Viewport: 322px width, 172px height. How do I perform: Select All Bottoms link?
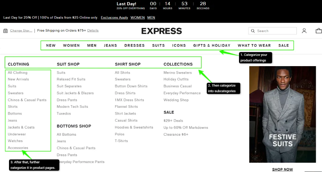click(x=67, y=134)
